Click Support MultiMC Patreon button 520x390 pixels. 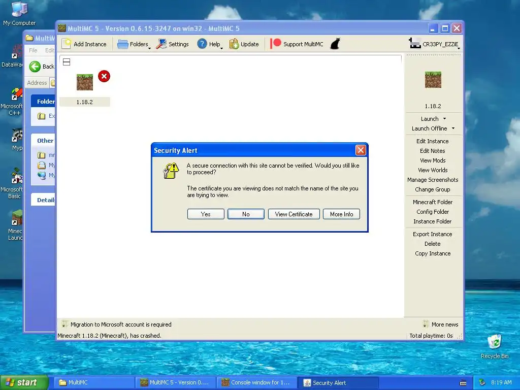coord(297,44)
